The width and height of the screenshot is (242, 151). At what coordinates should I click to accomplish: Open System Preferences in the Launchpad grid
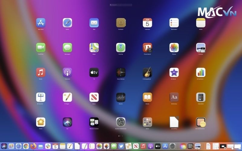tap(121, 122)
